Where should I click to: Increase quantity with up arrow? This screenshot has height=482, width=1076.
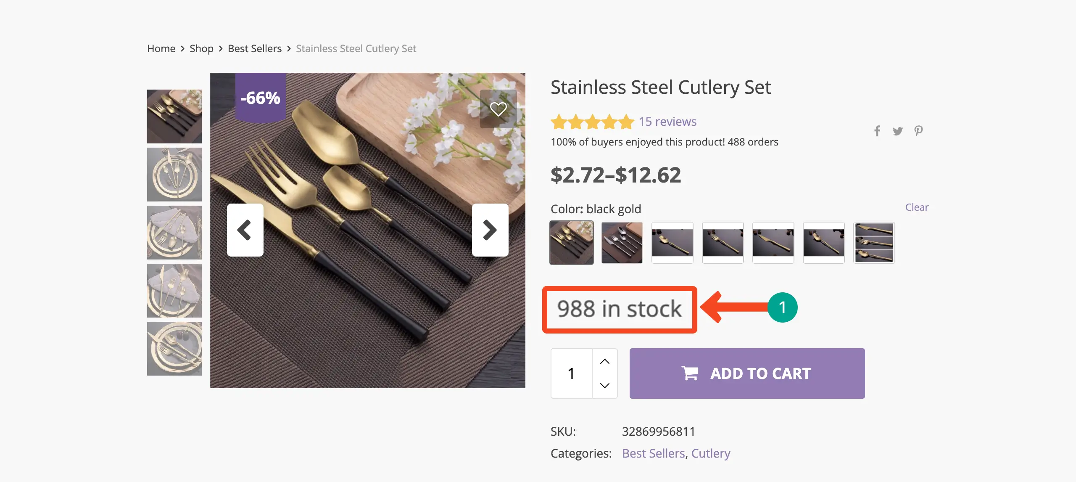click(x=605, y=361)
